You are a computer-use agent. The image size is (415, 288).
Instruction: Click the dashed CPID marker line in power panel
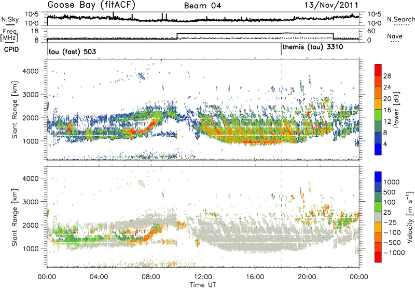click(x=281, y=109)
